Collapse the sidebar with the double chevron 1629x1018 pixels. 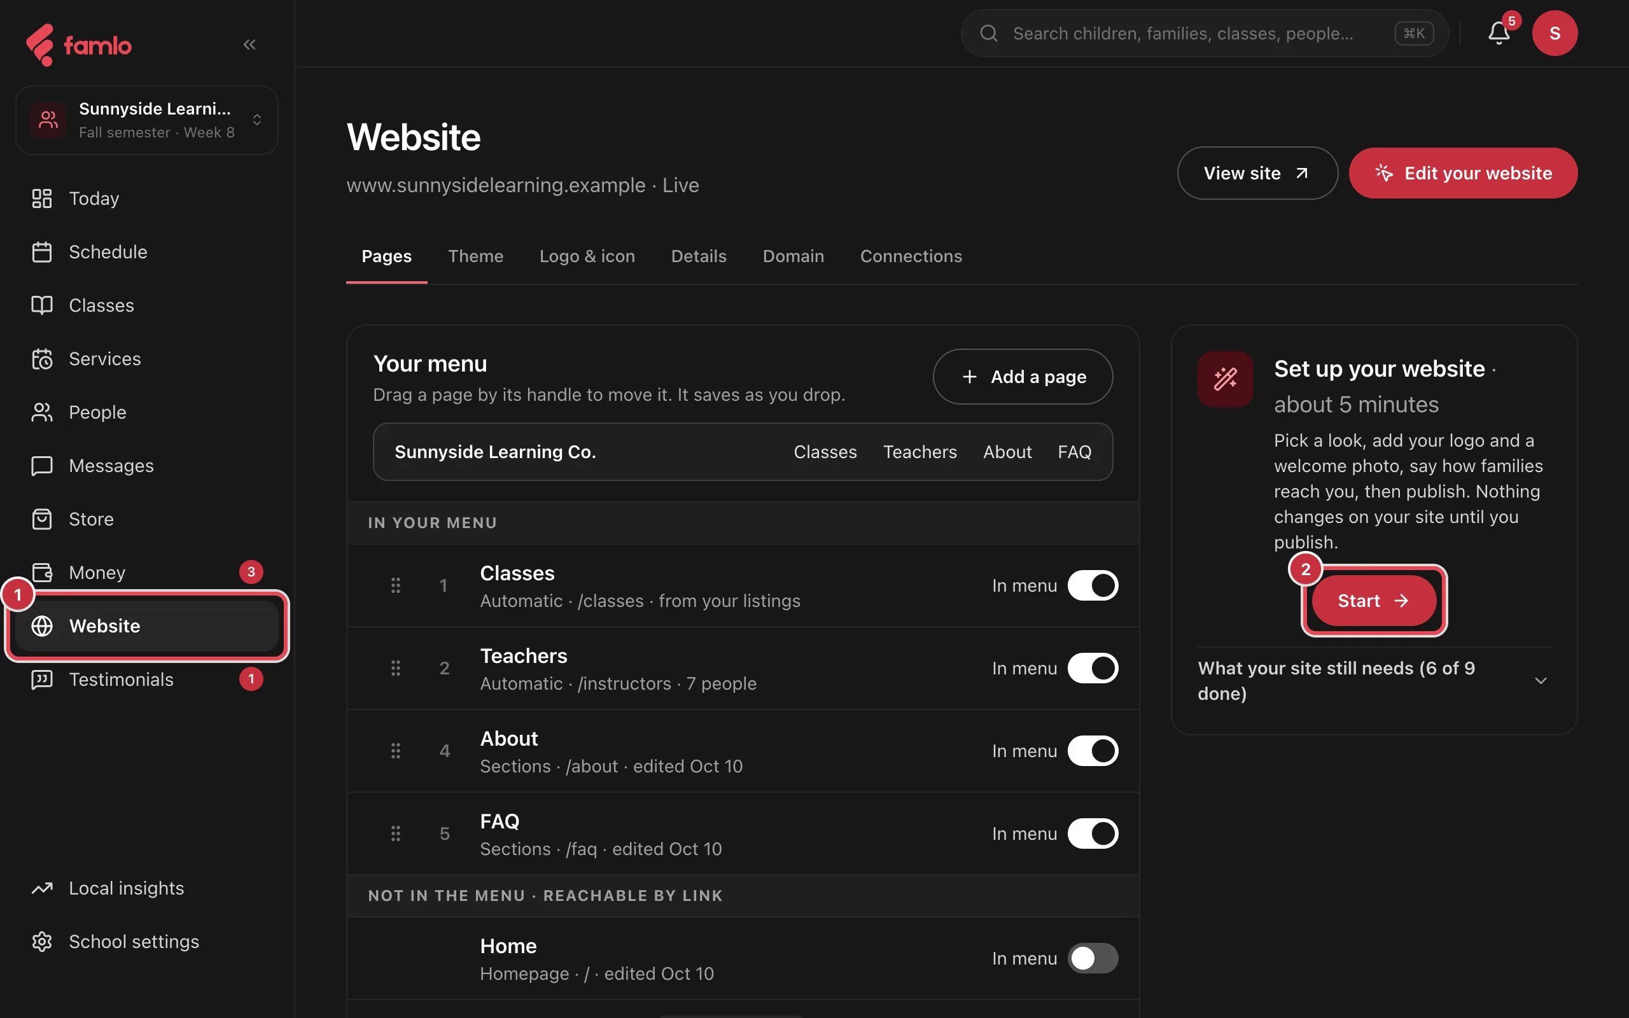[249, 45]
